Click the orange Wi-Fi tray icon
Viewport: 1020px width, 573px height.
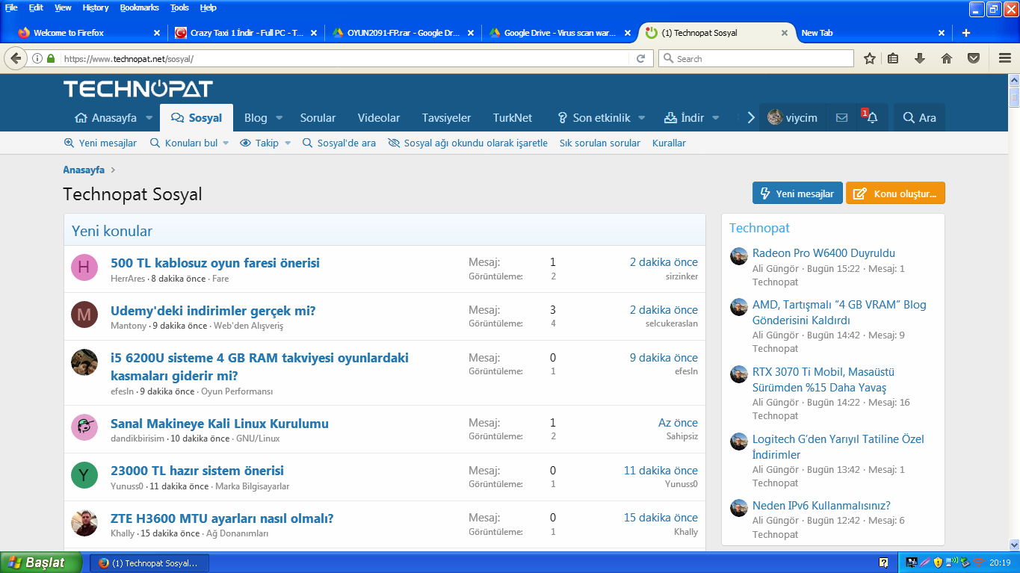pyautogui.click(x=978, y=563)
